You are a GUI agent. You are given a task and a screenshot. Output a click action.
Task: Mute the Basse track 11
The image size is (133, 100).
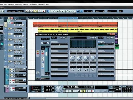[x=10, y=29]
